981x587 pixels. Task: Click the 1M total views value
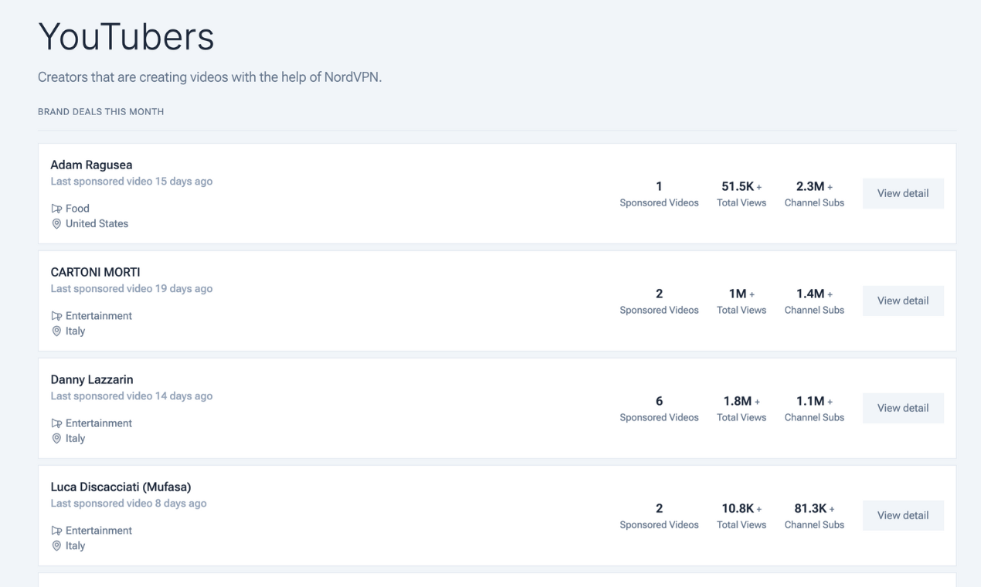pyautogui.click(x=738, y=293)
